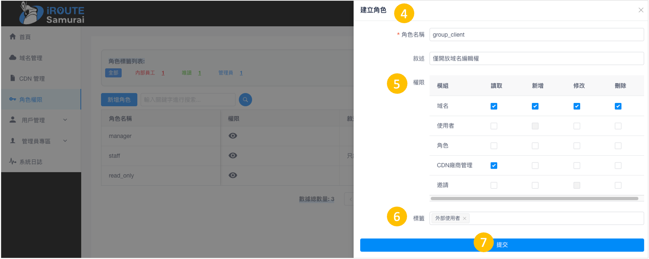View permissions eye icon for staff role
Screen dimensions: 649x259
coord(233,156)
